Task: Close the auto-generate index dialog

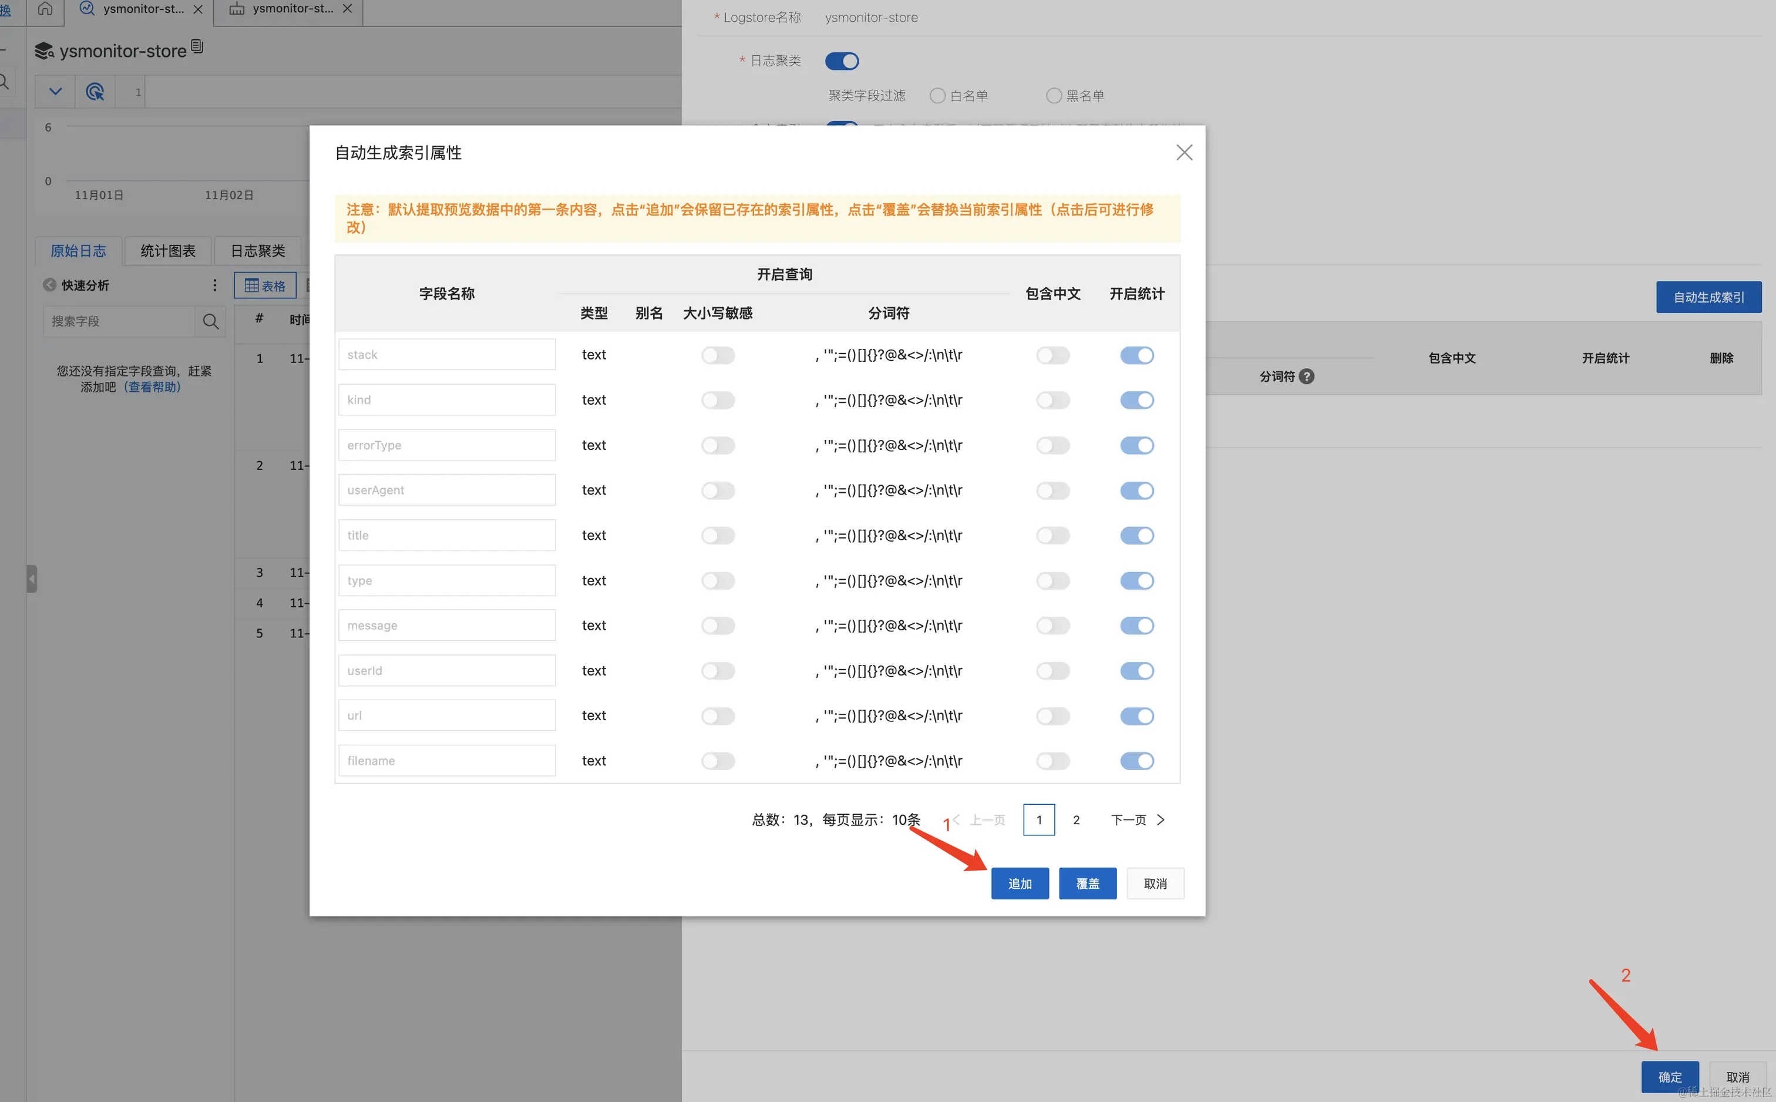Action: point(1184,152)
